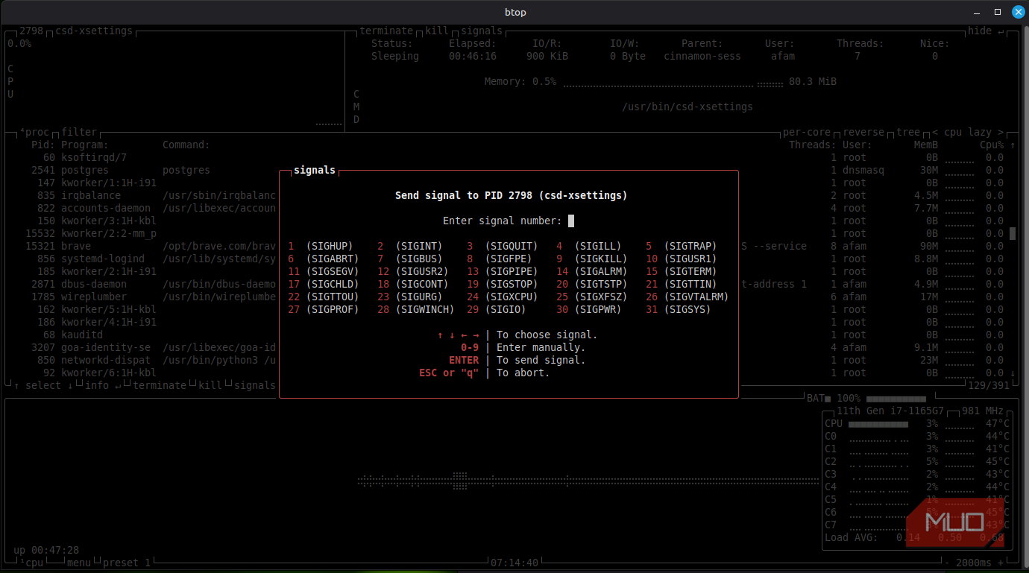Screen dimensions: 1029x573
Task: Click the filter option in the proc box
Action: click(x=79, y=132)
